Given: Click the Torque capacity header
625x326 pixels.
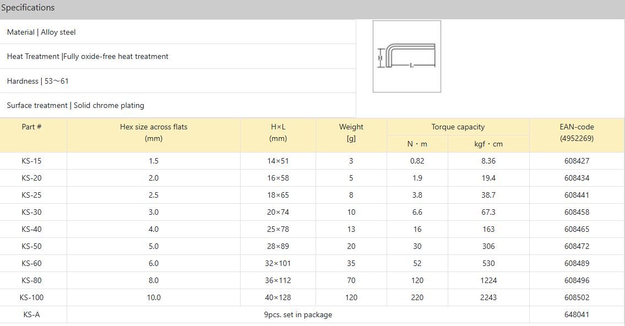Looking at the screenshot, I should (458, 127).
